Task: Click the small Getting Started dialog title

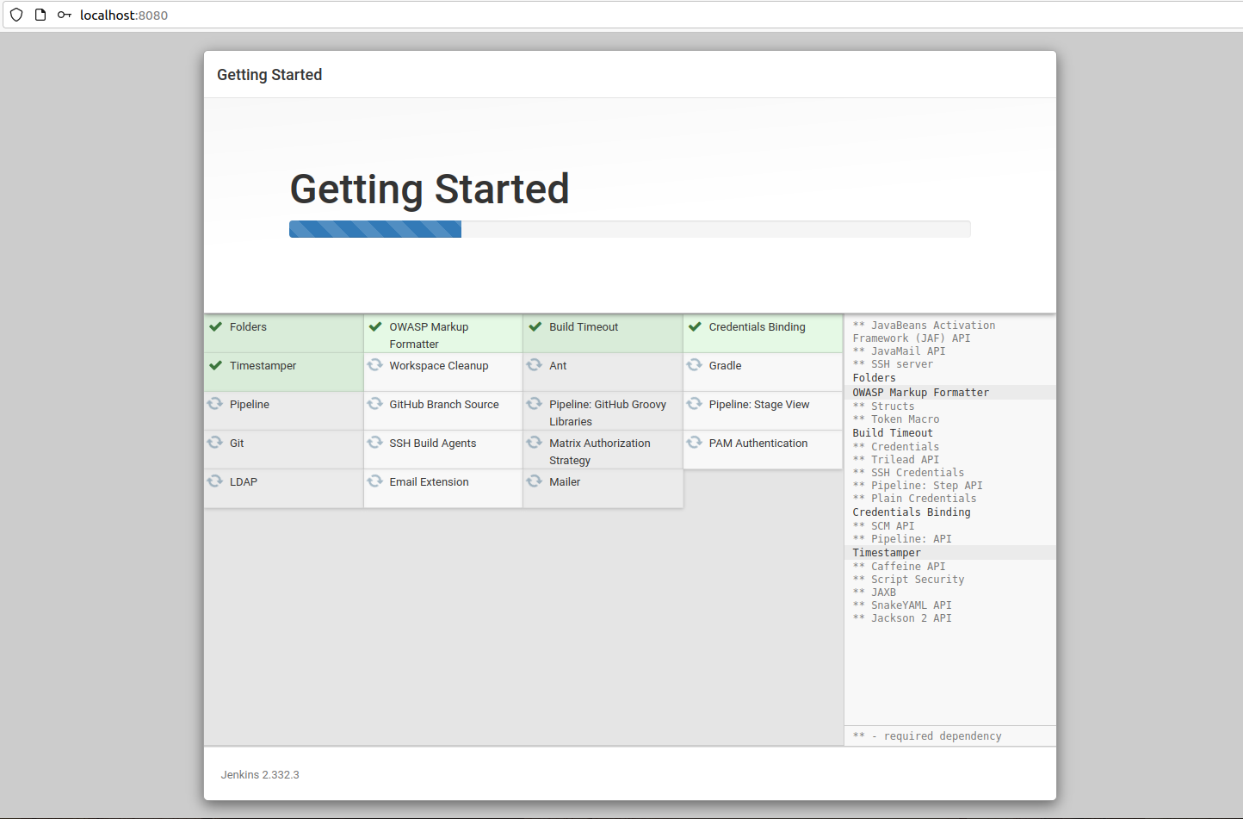Action: [x=269, y=75]
